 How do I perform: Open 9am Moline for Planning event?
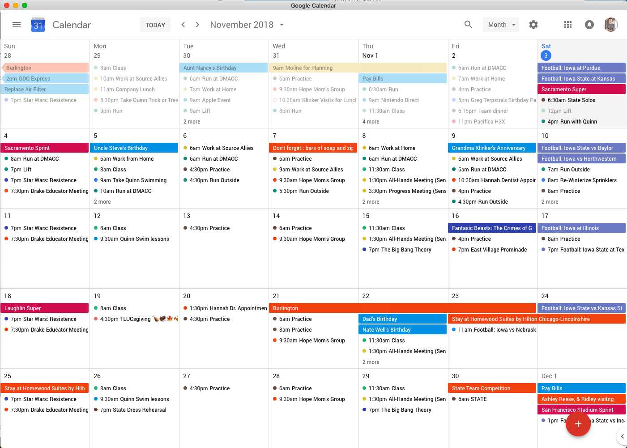[358, 68]
